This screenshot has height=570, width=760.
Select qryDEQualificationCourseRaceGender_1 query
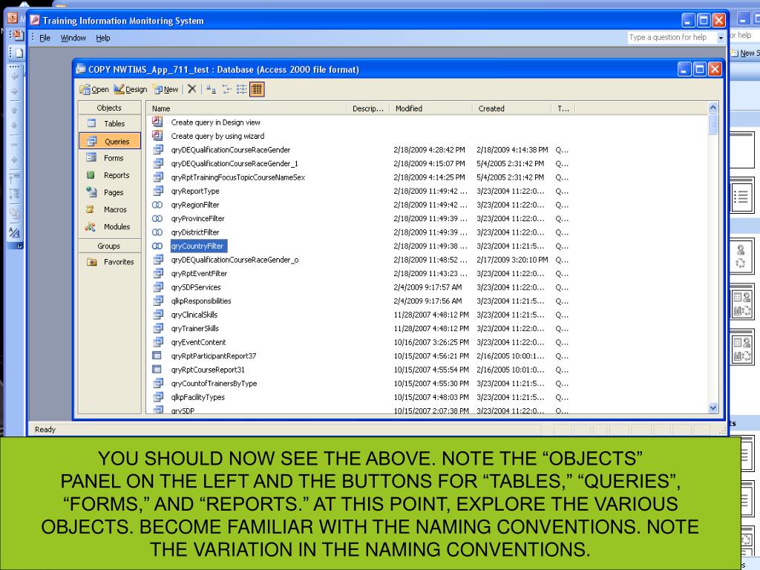tap(235, 163)
